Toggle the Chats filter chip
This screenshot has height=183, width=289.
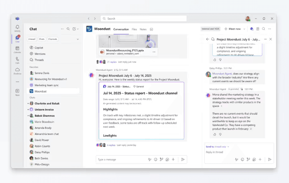tap(42, 39)
